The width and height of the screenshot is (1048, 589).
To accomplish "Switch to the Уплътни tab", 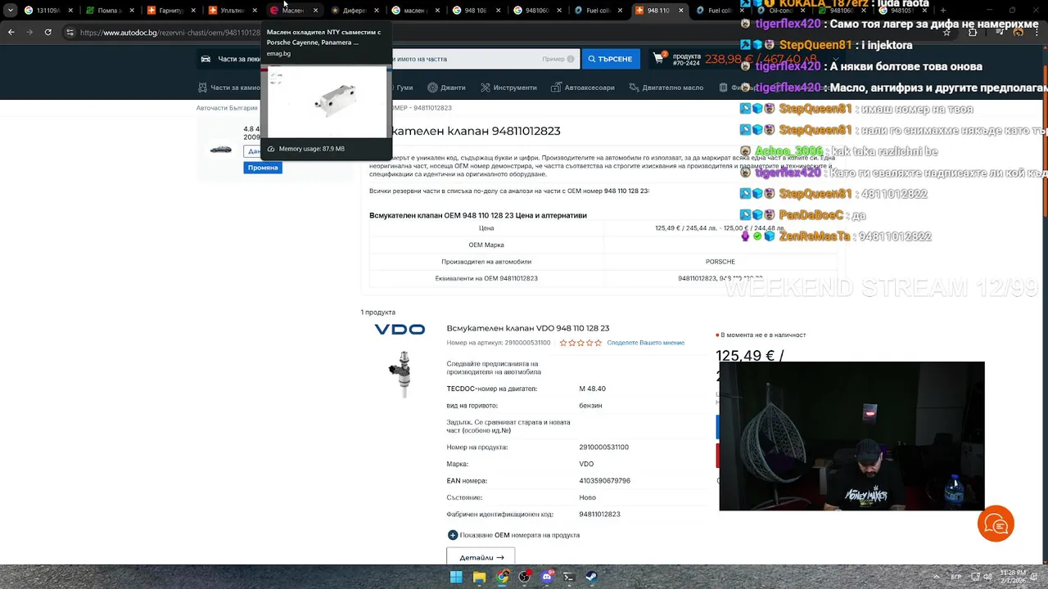I will pos(232,11).
